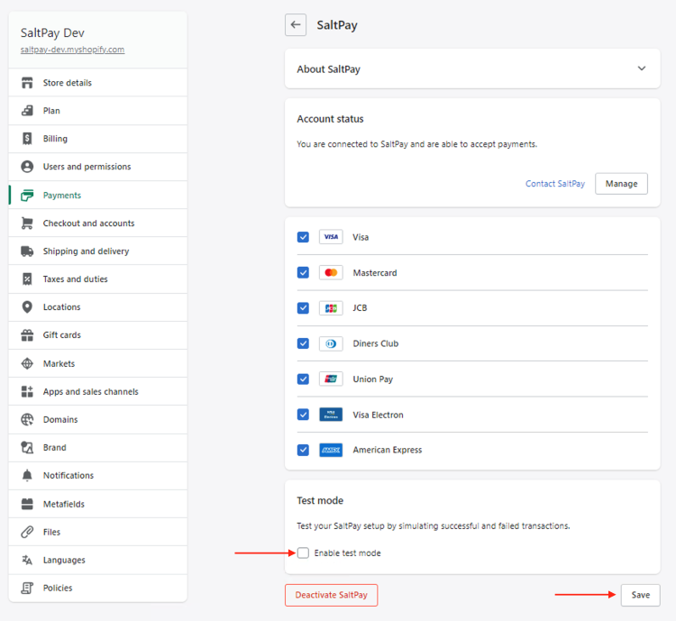Select Checkout and accounts
This screenshot has width=676, height=621.
click(x=98, y=223)
